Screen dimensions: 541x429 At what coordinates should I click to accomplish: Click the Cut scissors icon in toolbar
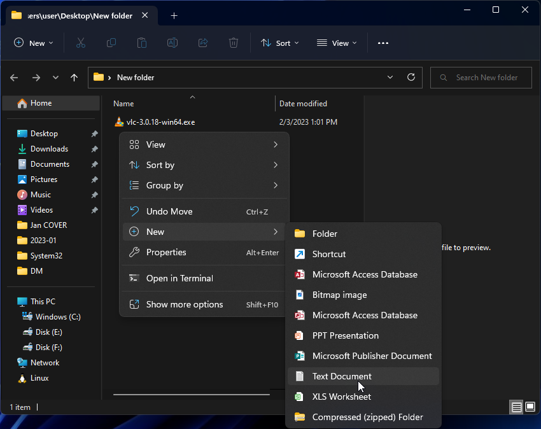(x=81, y=43)
